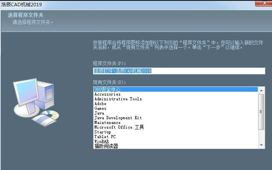Choose Administrative Tools folder
Screen dimensions: 272x170
pos(175,99)
